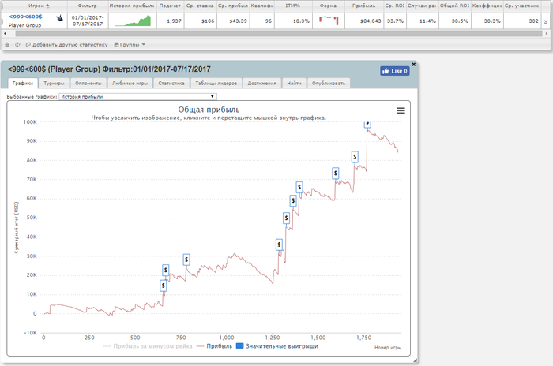Click the $ win marker near the 80K level
The image size is (553, 366).
tap(355, 157)
